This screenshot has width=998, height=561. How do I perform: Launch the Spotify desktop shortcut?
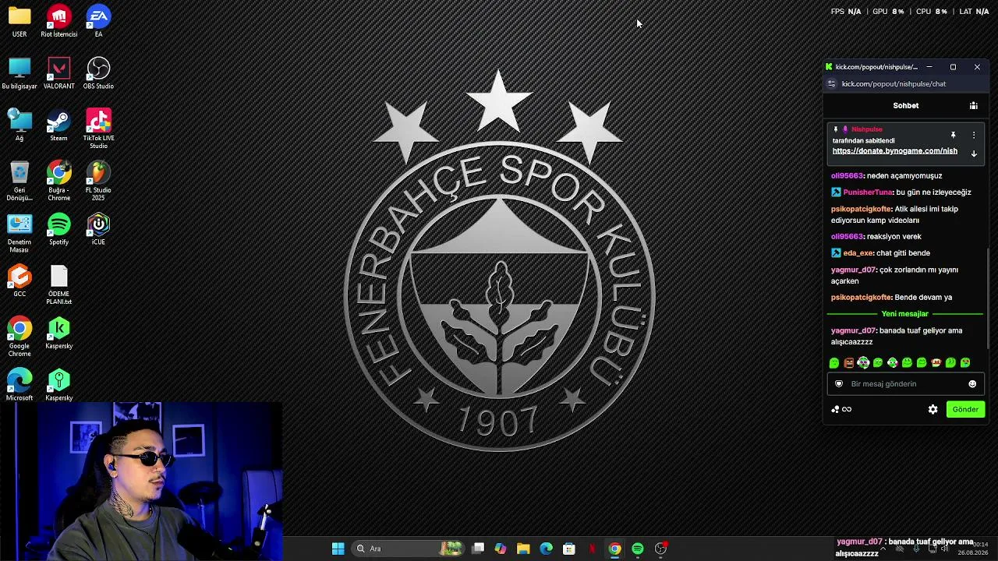pos(59,229)
